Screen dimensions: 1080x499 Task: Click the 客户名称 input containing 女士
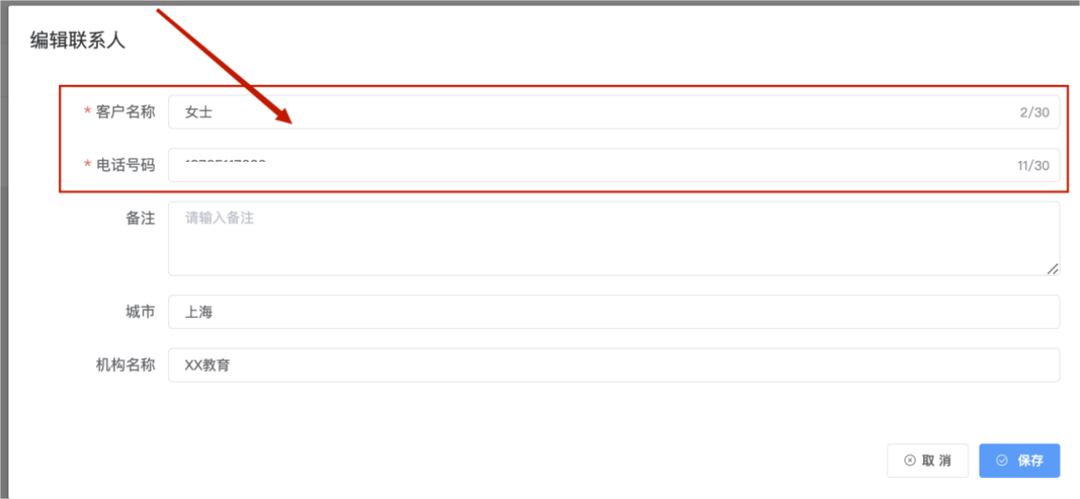(613, 112)
